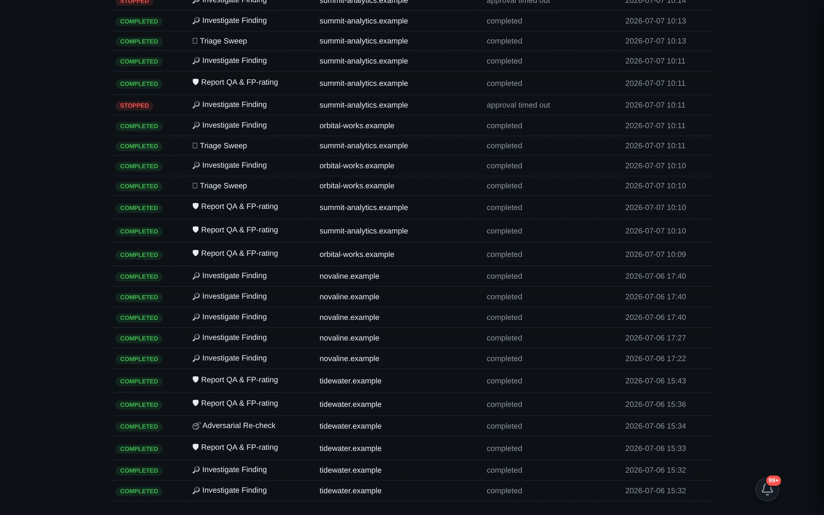824x515 pixels.
Task: Click shield icon of the 15:43 tidewater report
Action: pyautogui.click(x=195, y=379)
